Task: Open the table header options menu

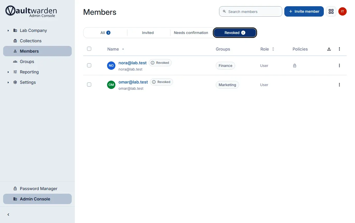Action: tap(339, 49)
